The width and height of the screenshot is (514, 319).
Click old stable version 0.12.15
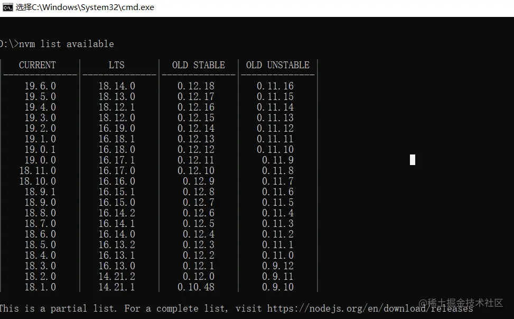coord(196,117)
